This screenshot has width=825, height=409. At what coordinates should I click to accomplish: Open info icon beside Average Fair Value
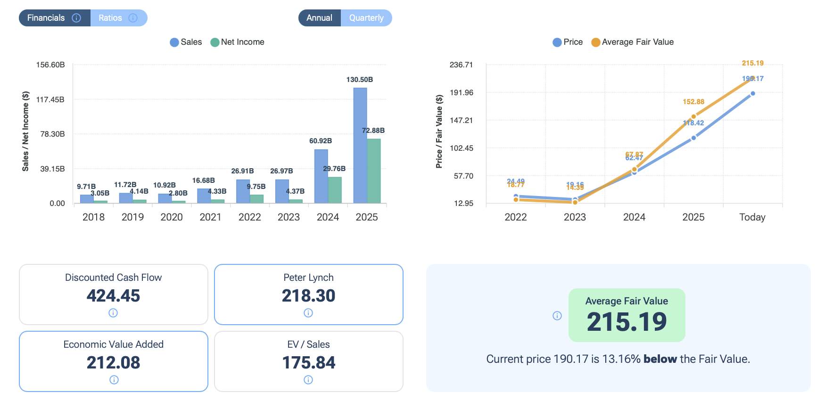(x=557, y=316)
